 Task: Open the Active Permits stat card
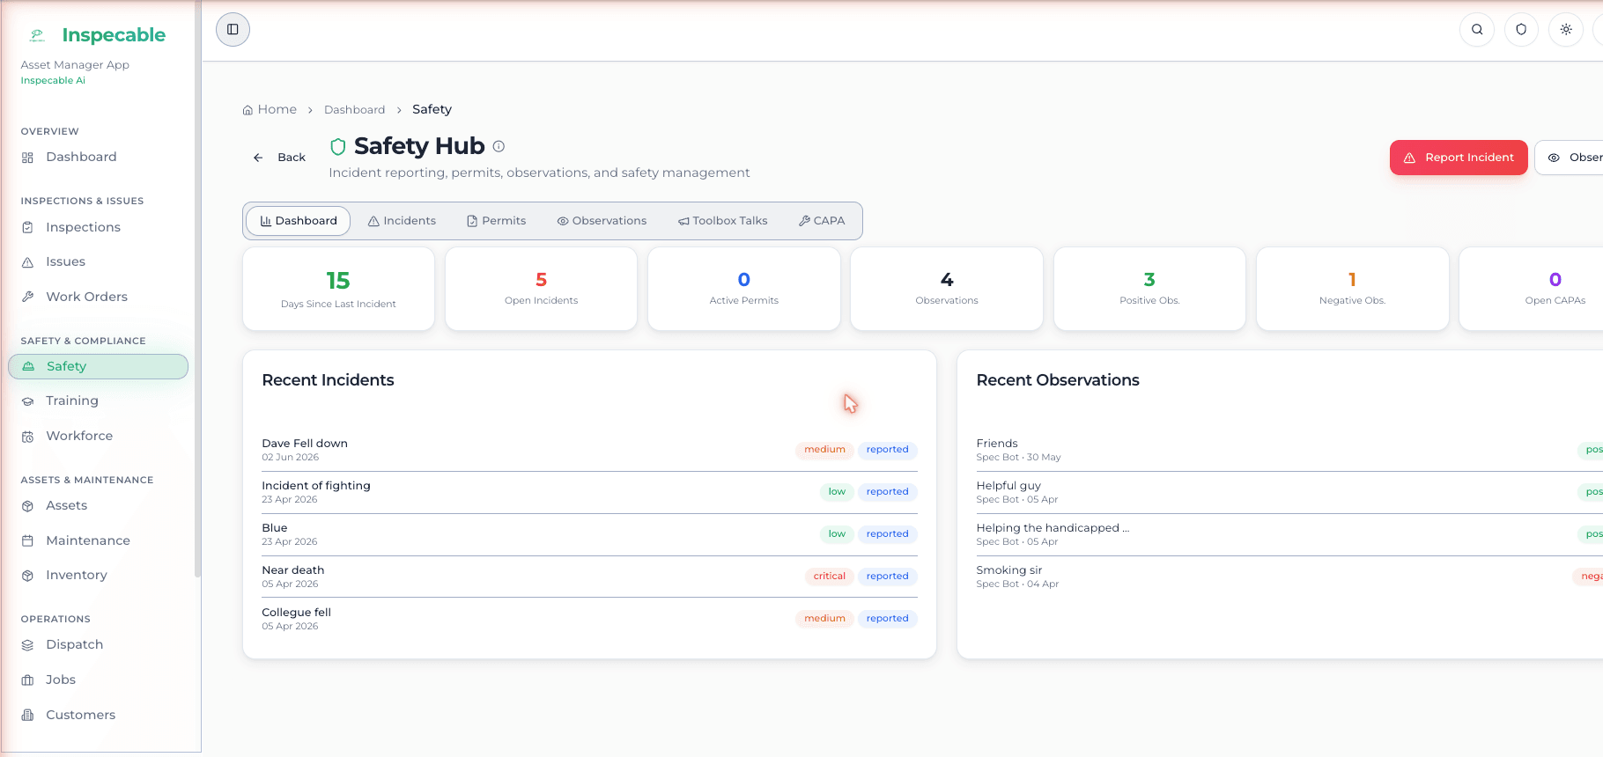pyautogui.click(x=744, y=289)
